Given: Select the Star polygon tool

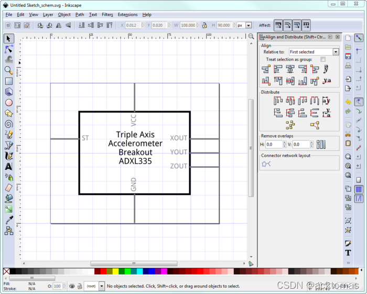Looking at the screenshot, I should [9, 113].
